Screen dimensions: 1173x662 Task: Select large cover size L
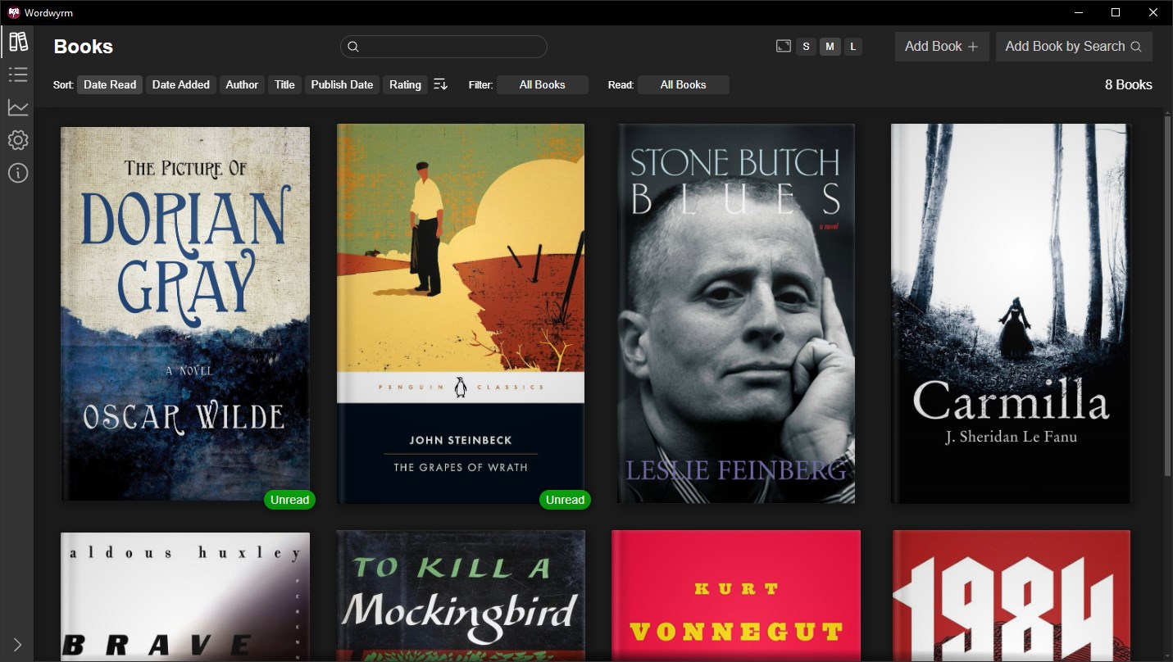(x=853, y=47)
